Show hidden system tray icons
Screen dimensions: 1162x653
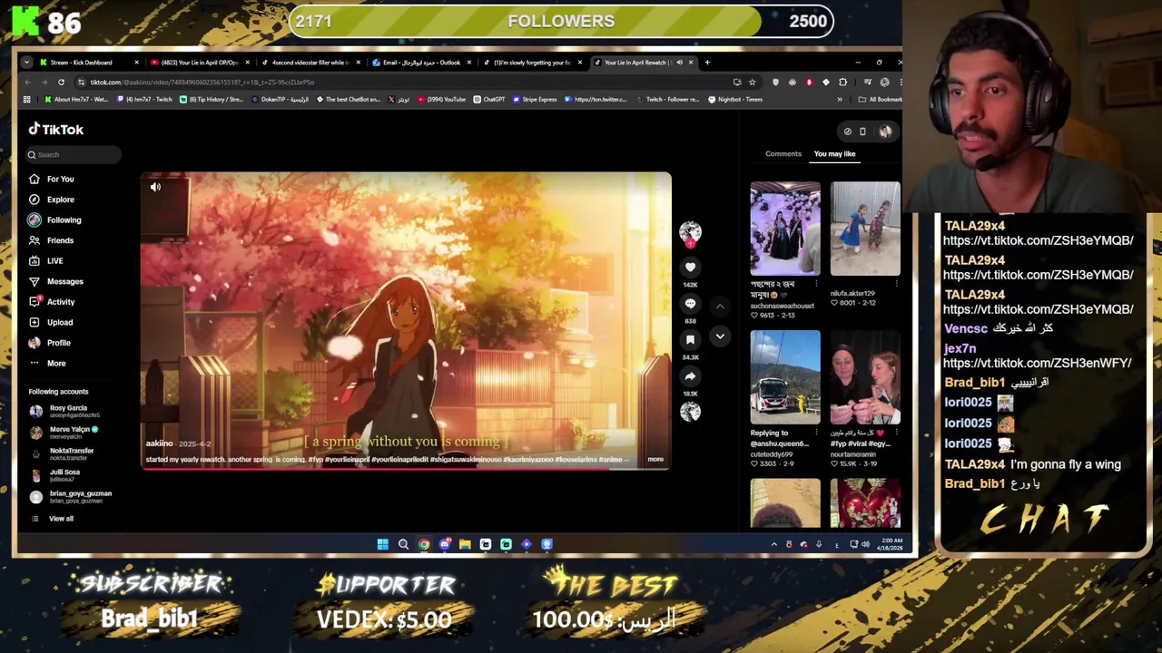(x=773, y=544)
